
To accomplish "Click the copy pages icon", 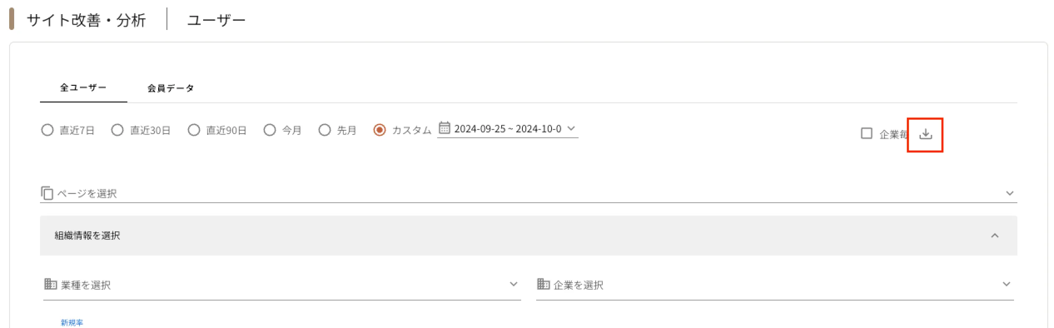I will click(x=47, y=193).
